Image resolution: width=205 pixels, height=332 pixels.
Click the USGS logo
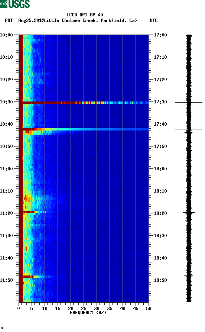pyautogui.click(x=15, y=4)
